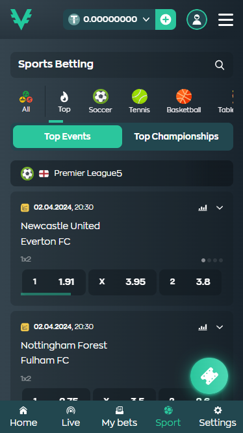This screenshot has height=433, width=243.
Task: Switch to Top Championships tab
Action: [x=176, y=137]
